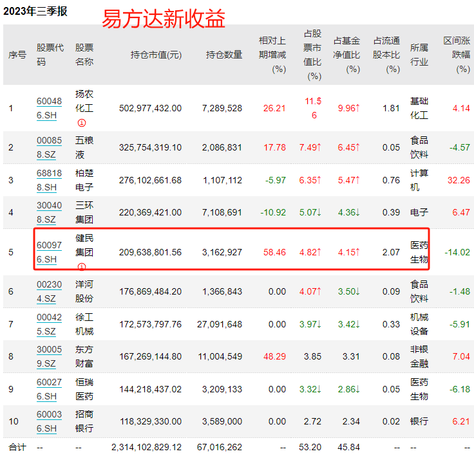Open stock code link 688188.SH

pyautogui.click(x=49, y=180)
